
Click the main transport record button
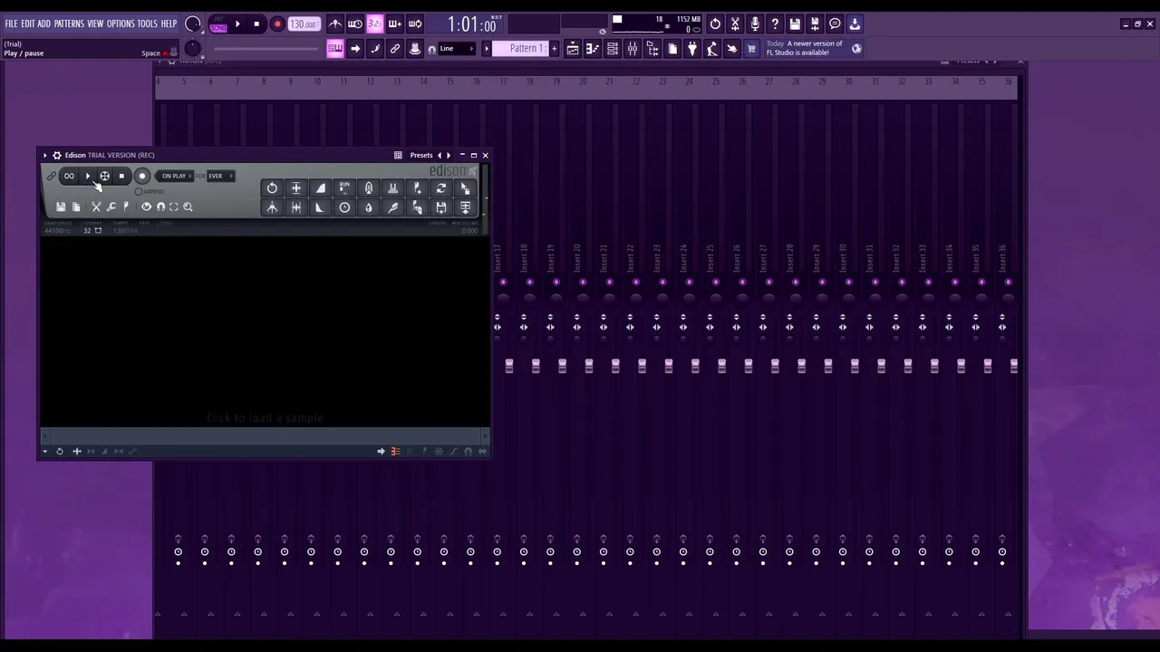[x=277, y=24]
